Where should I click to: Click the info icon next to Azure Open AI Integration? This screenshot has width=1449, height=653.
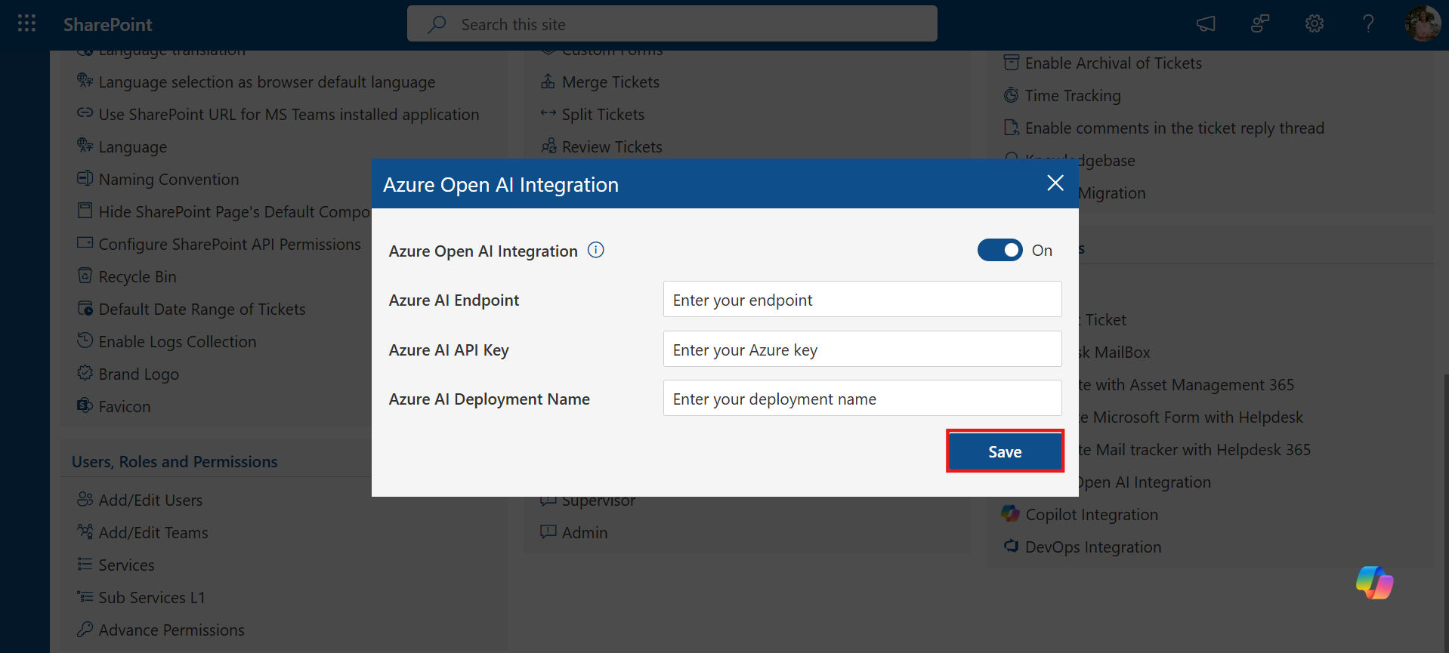pyautogui.click(x=596, y=250)
